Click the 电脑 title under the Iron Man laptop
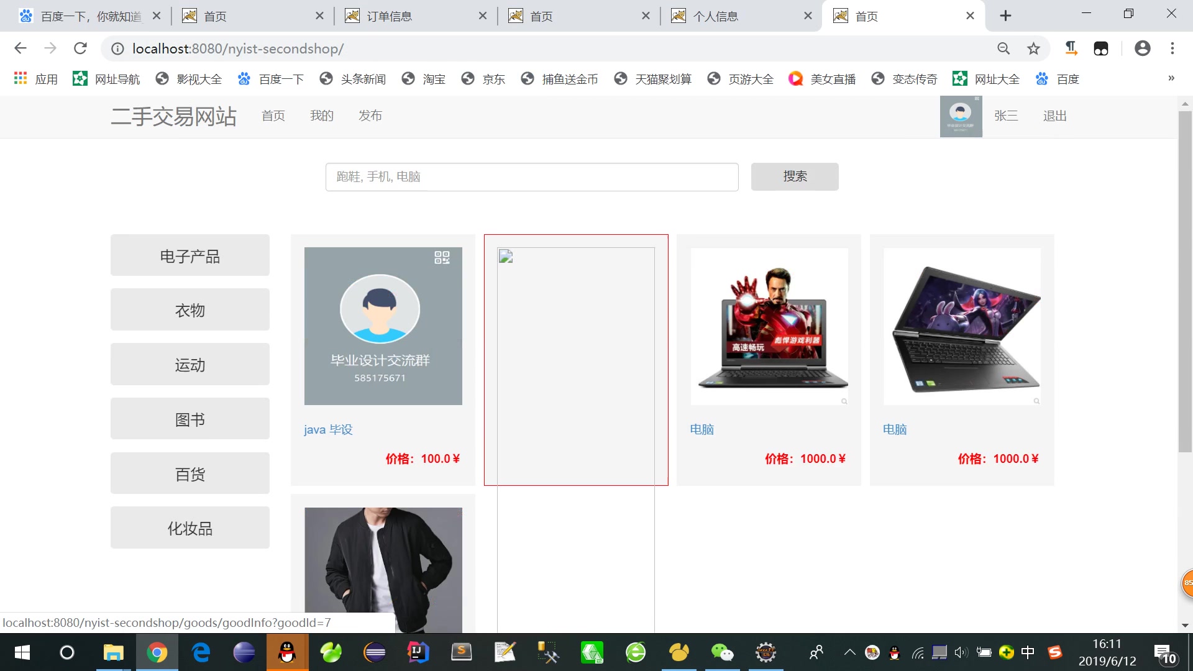The width and height of the screenshot is (1193, 671). [x=702, y=429]
